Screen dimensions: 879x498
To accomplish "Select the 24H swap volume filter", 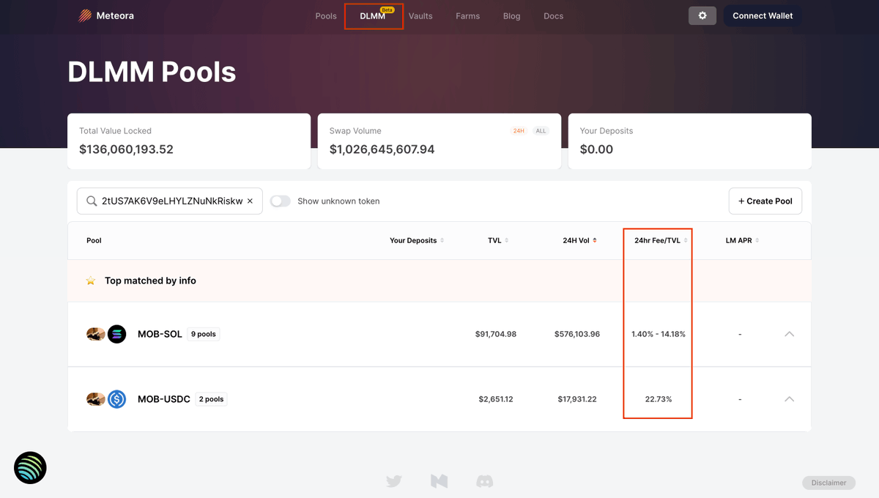I will pyautogui.click(x=519, y=131).
